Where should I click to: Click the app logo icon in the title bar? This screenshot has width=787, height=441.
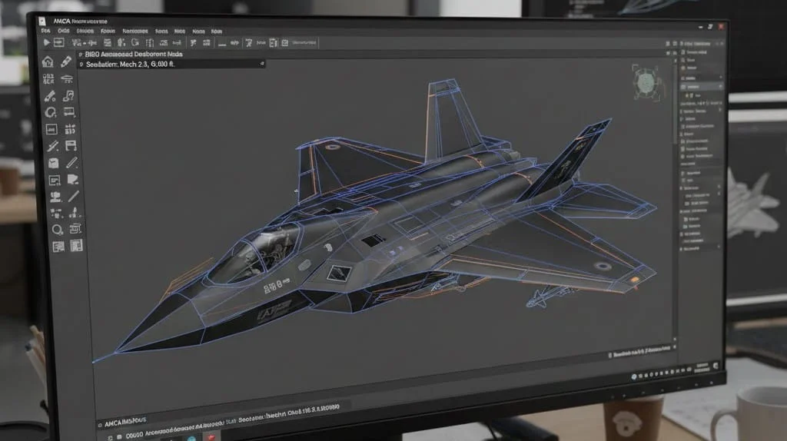click(x=42, y=21)
